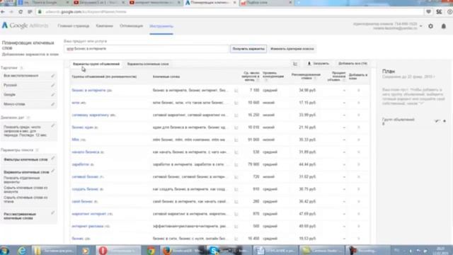
Task: Open the 'сетевому маркетингу' ad group link
Action: 90,115
